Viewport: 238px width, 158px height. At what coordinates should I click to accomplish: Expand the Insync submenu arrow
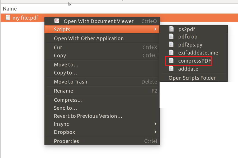(x=155, y=124)
